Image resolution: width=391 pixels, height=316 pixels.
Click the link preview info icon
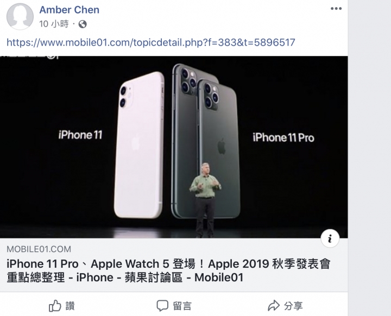330,238
